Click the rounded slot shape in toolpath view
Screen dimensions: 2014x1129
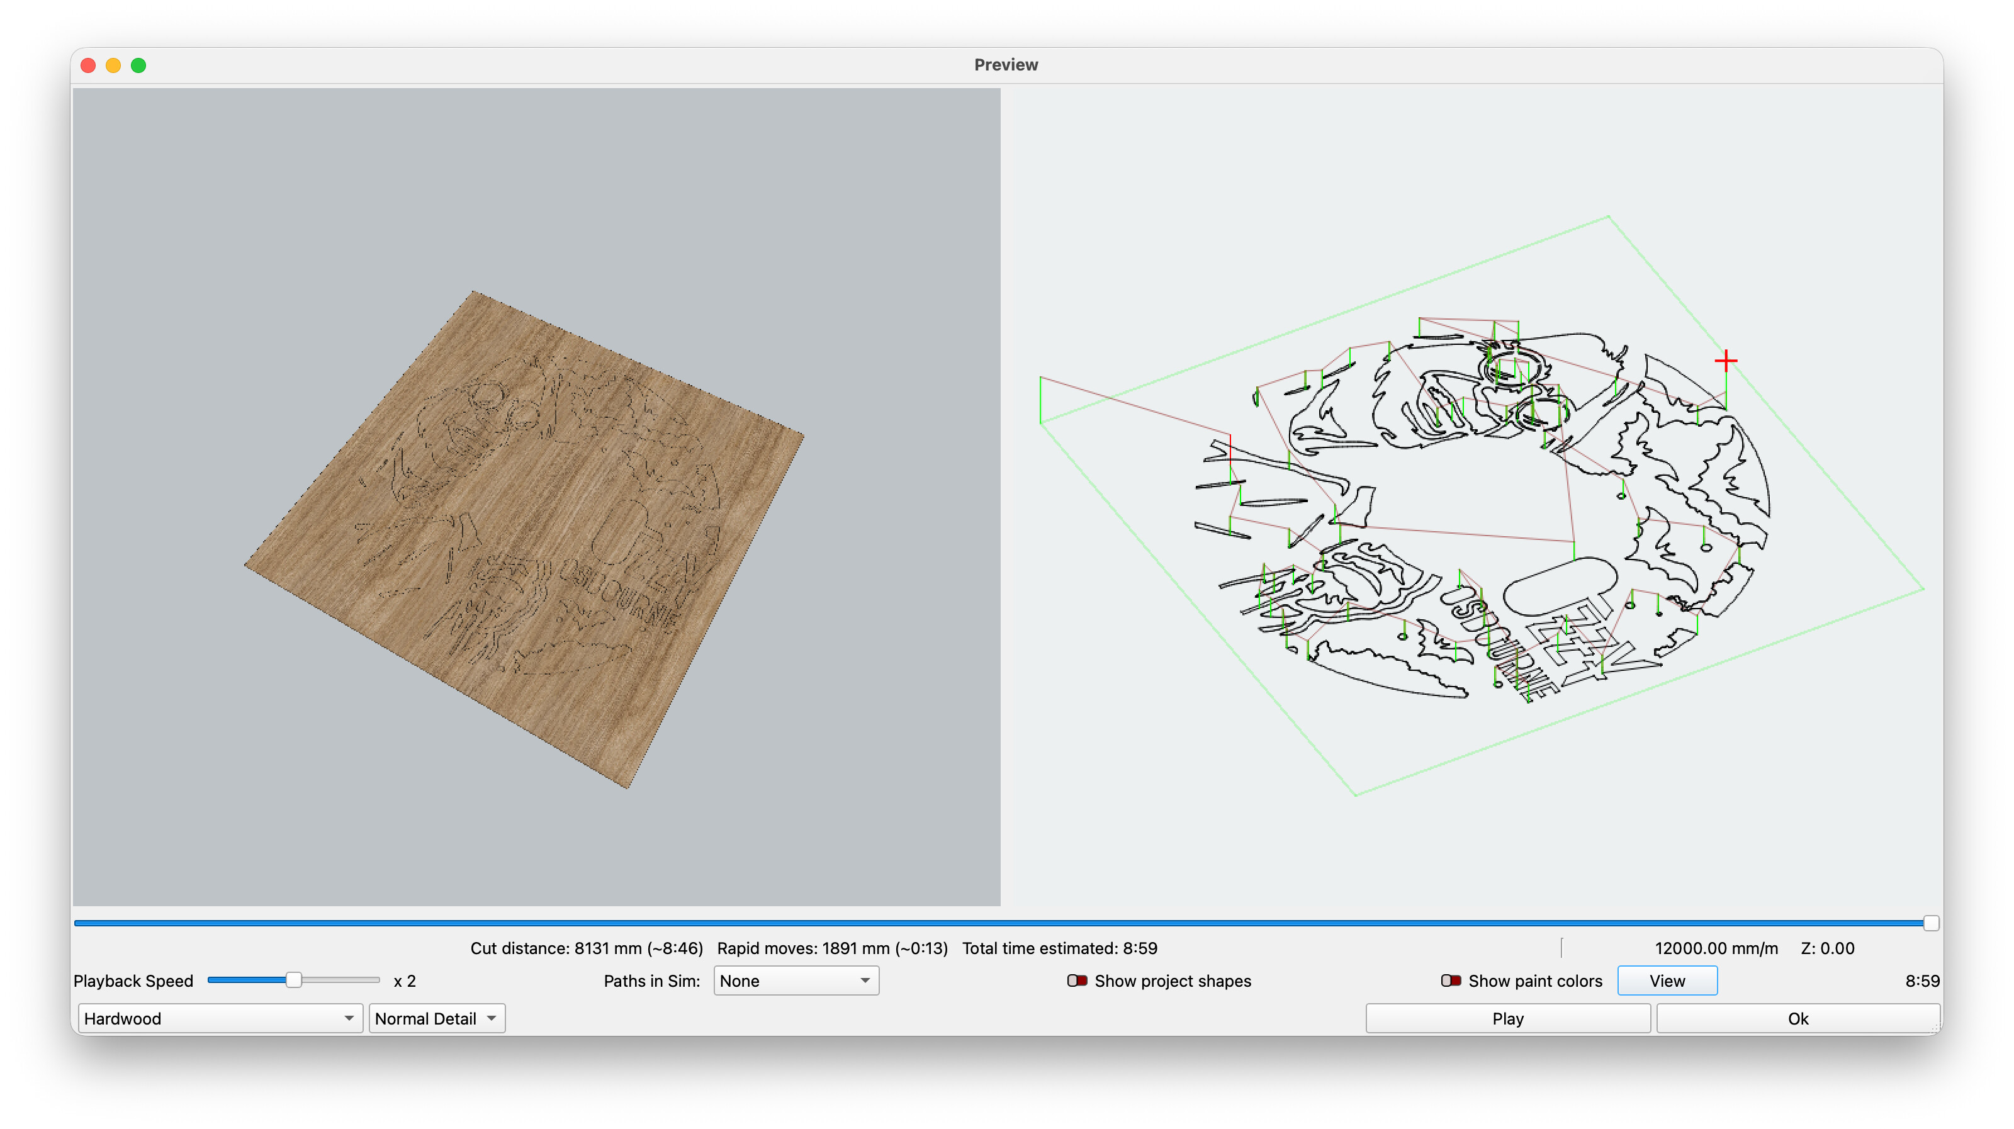(1560, 586)
